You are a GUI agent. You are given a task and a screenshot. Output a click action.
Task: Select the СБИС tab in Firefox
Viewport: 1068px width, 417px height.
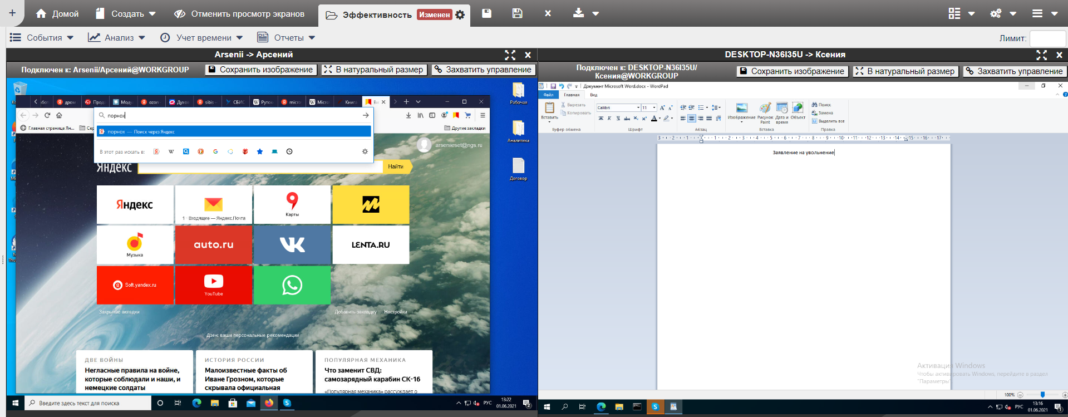point(235,102)
